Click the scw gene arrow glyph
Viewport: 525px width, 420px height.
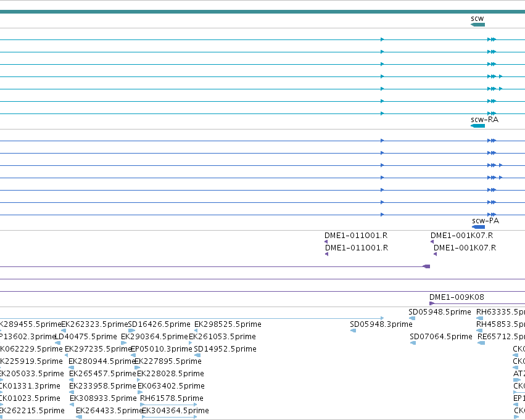[x=477, y=25]
